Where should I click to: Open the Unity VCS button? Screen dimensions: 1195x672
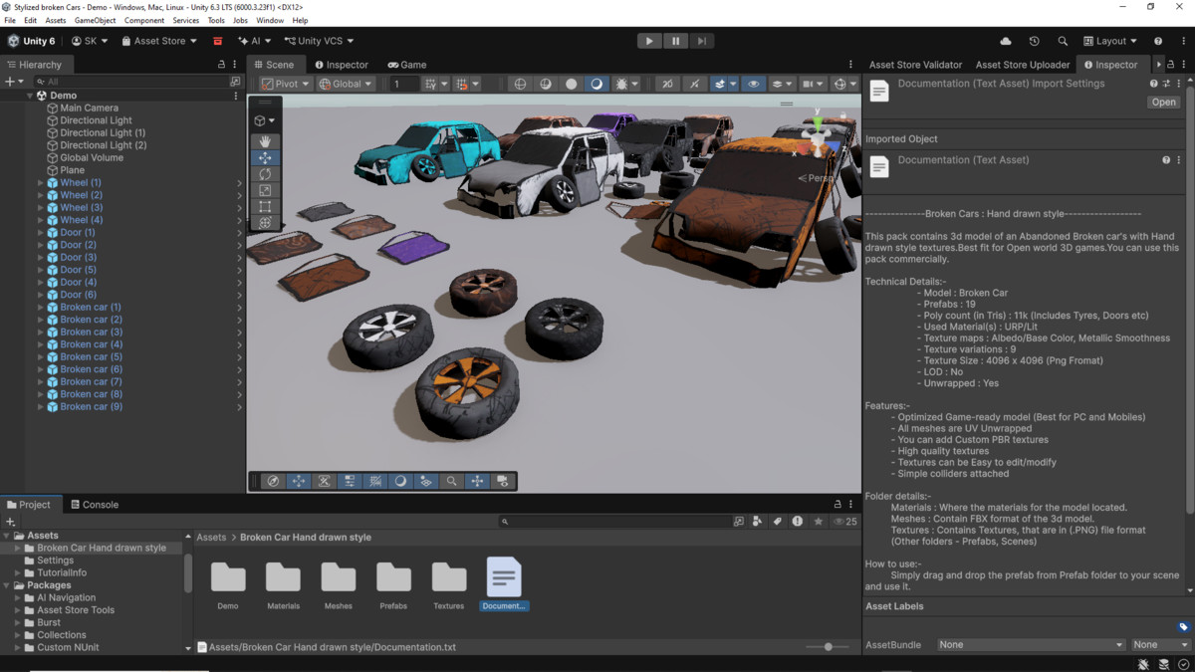tap(319, 41)
